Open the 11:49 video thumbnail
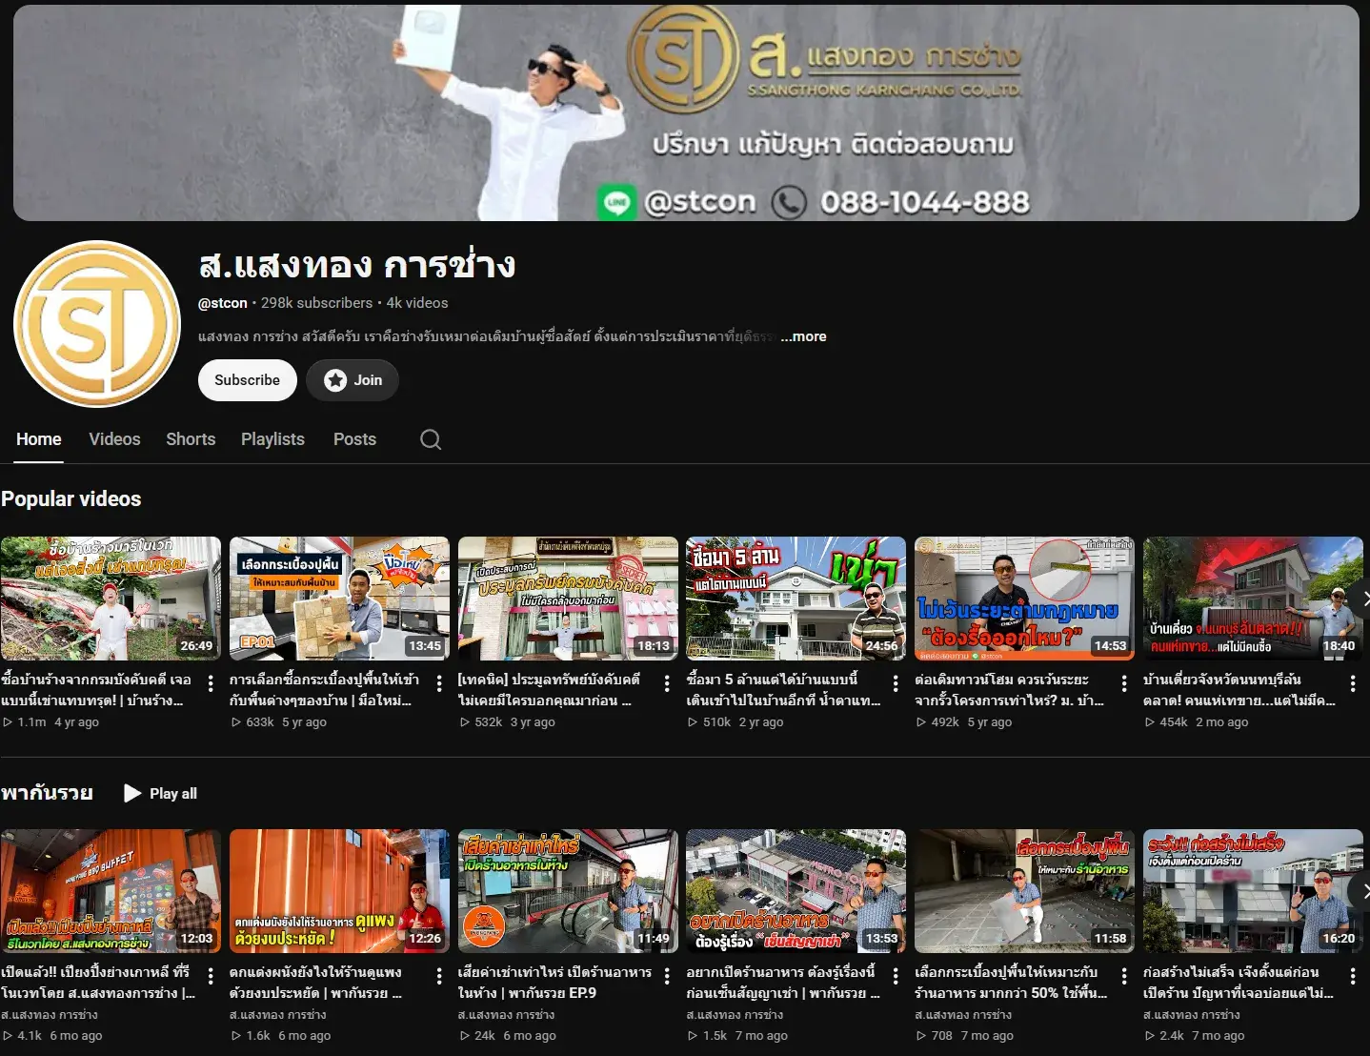Viewport: 1370px width, 1056px height. pyautogui.click(x=568, y=891)
